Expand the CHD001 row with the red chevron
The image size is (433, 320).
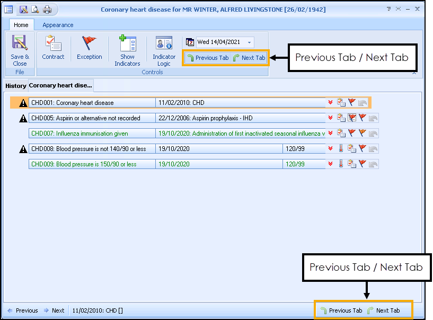pos(331,103)
